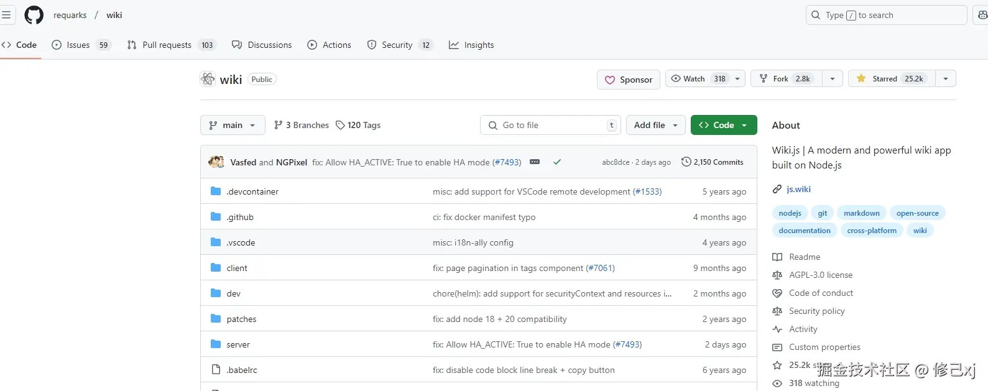
Task: Click the wiki repository avatar icon
Action: coord(208,79)
